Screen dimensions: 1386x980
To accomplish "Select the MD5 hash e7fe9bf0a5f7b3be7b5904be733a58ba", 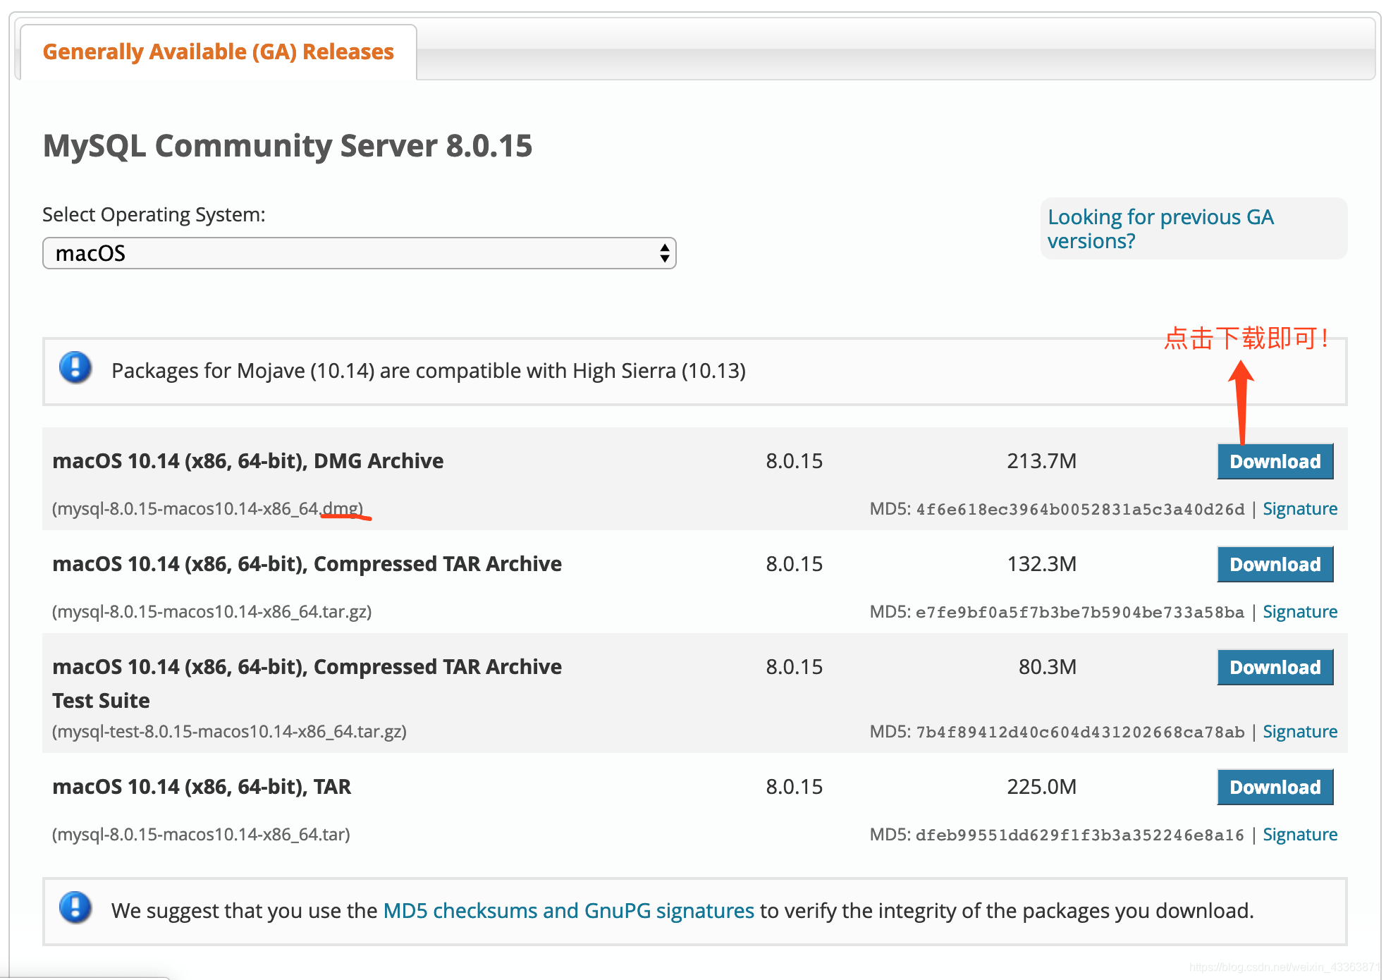I will 1080,612.
